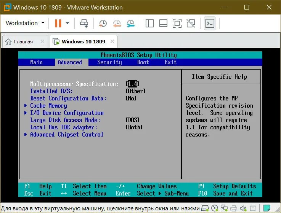Click the Large Disk Access Mode label

tap(65, 120)
